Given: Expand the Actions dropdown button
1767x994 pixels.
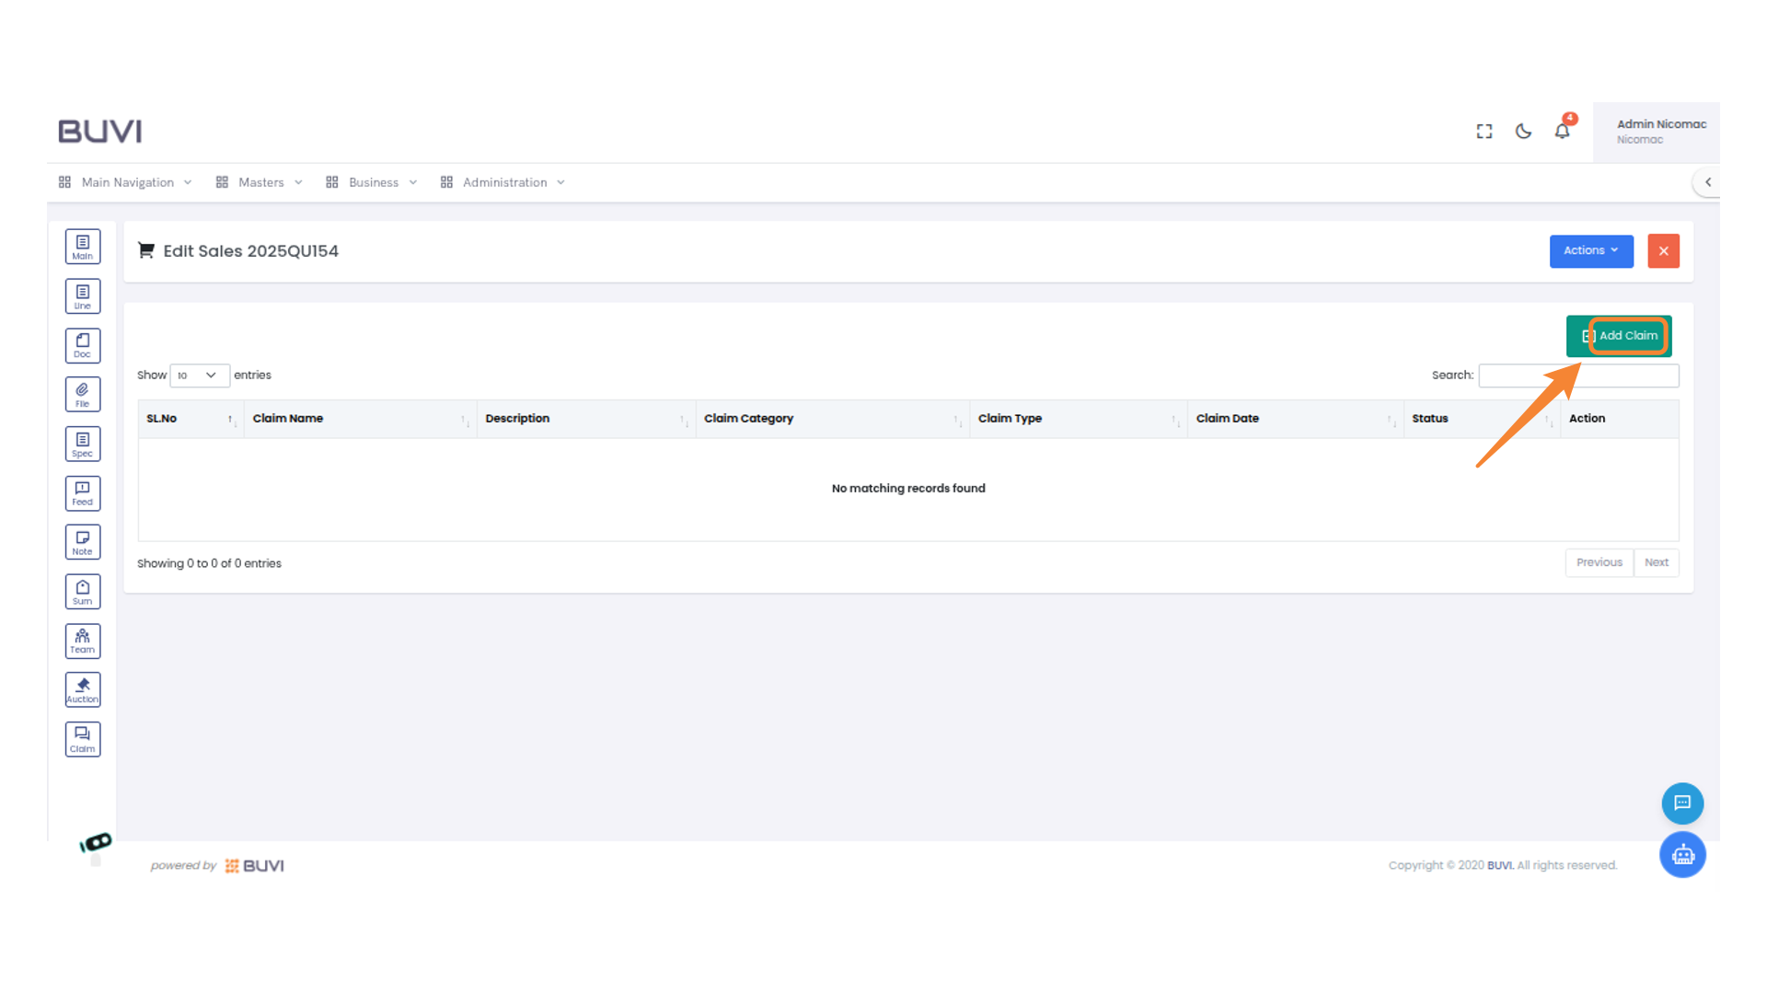Looking at the screenshot, I should (x=1590, y=250).
